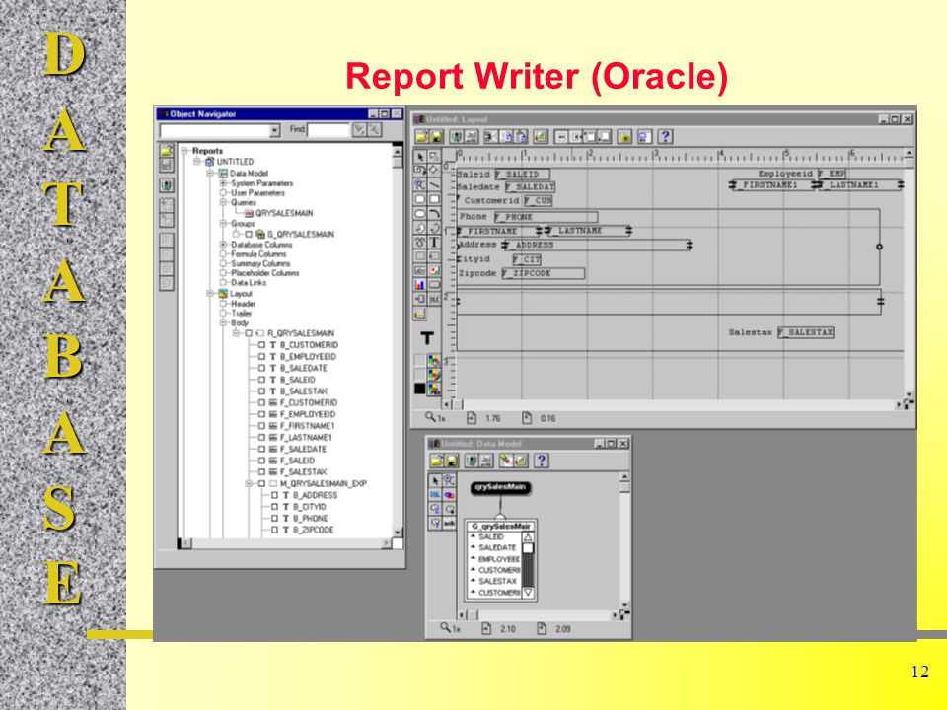This screenshot has width=947, height=710.
Task: Toggle checkbox next to B_ADDRESS
Action: point(275,495)
